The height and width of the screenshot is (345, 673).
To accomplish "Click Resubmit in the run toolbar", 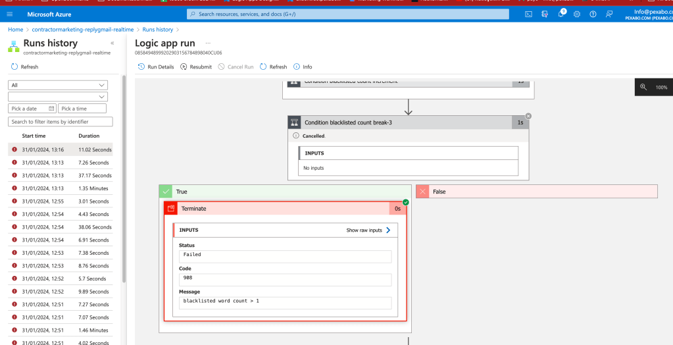I will coord(196,66).
